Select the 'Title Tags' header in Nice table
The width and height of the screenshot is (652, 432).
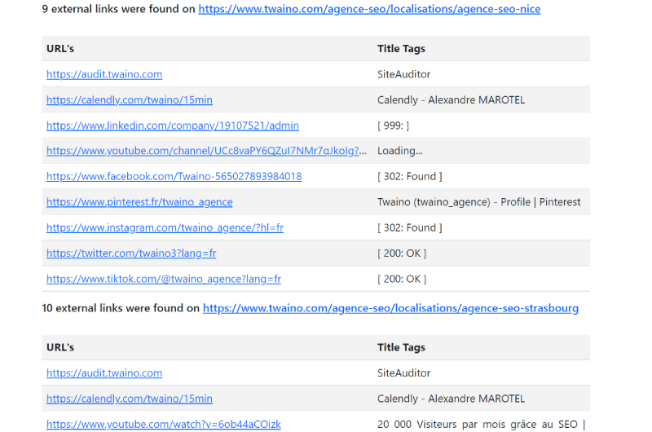pyautogui.click(x=401, y=49)
